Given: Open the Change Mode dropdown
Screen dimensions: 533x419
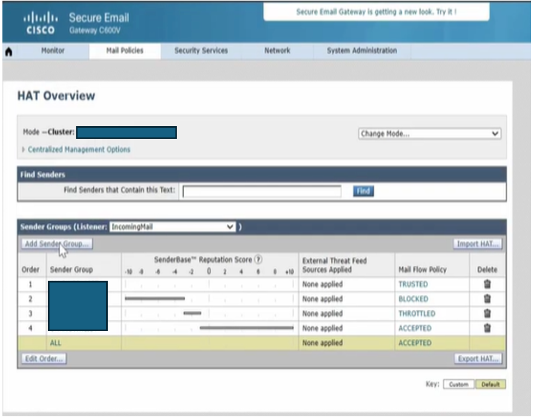Looking at the screenshot, I should click(x=429, y=134).
